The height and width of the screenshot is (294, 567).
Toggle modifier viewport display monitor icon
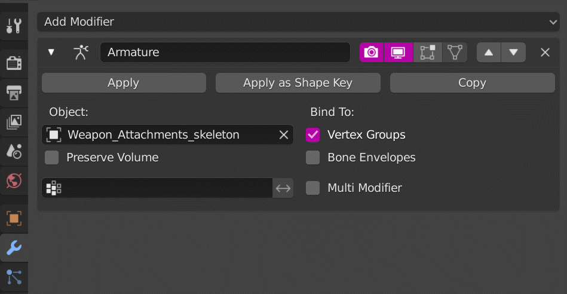(x=398, y=52)
